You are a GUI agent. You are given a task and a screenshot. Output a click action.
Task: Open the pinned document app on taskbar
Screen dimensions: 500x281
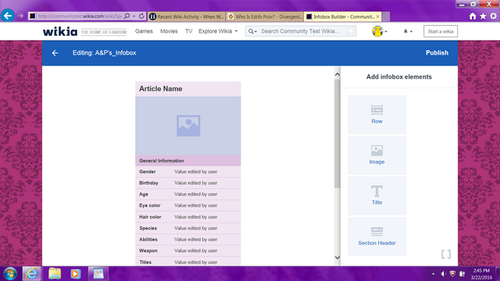(98, 274)
